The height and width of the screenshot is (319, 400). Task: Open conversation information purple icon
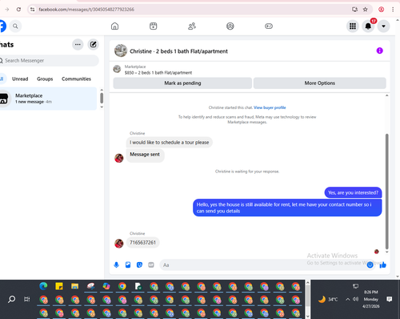pos(379,50)
